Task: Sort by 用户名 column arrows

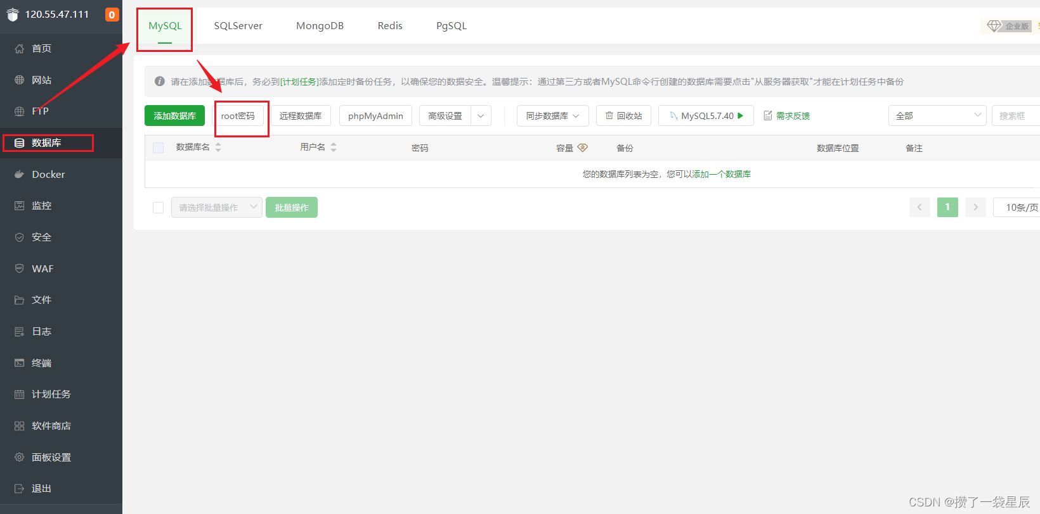Action: point(334,147)
